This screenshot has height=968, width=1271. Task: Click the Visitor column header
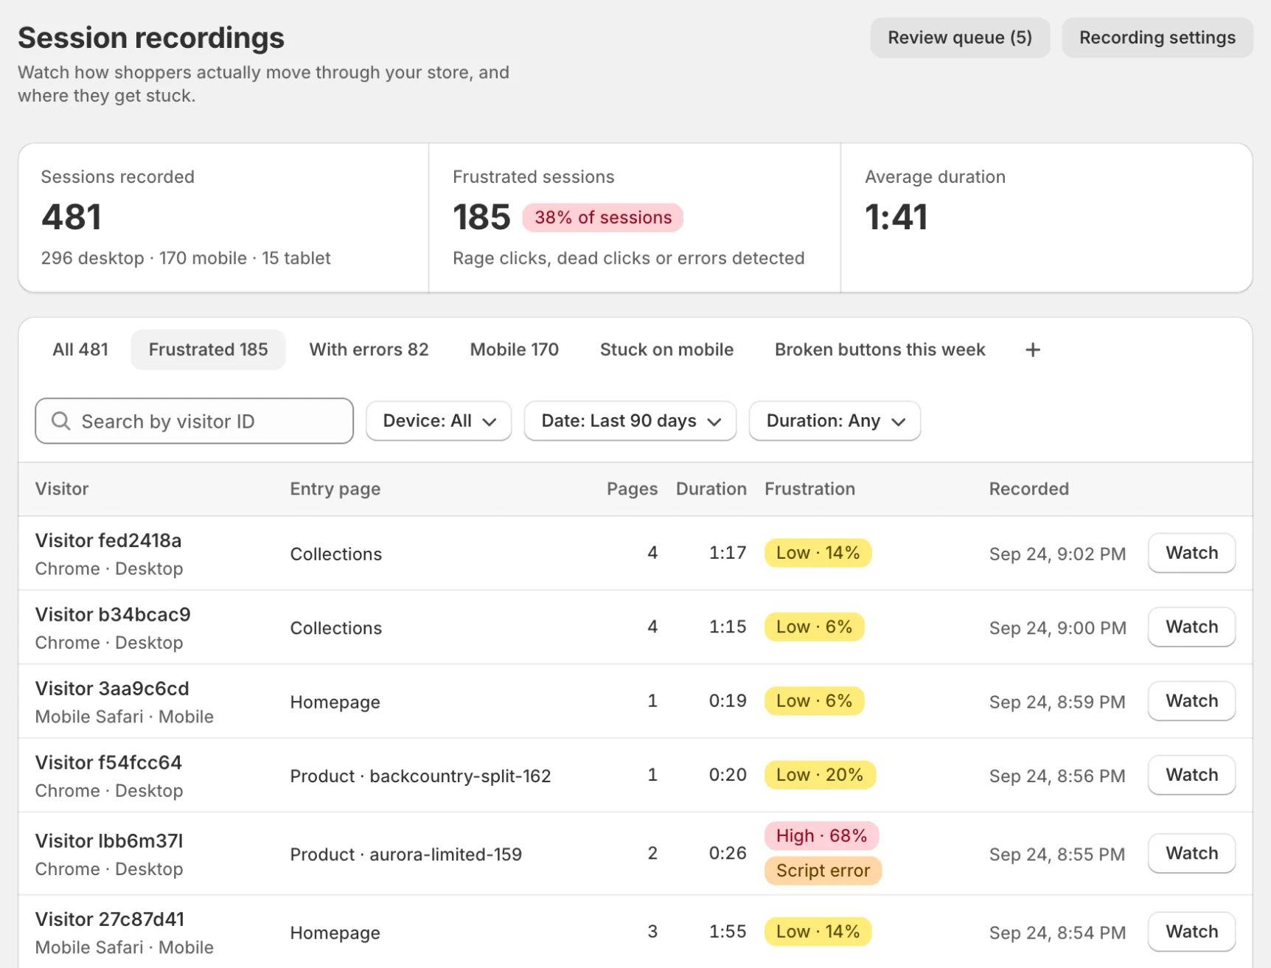[62, 489]
